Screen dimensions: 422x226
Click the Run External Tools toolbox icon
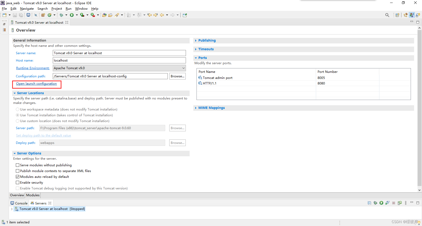coord(93,15)
